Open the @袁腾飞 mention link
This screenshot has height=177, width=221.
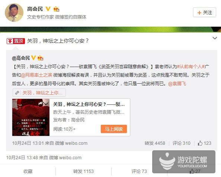point(177,84)
